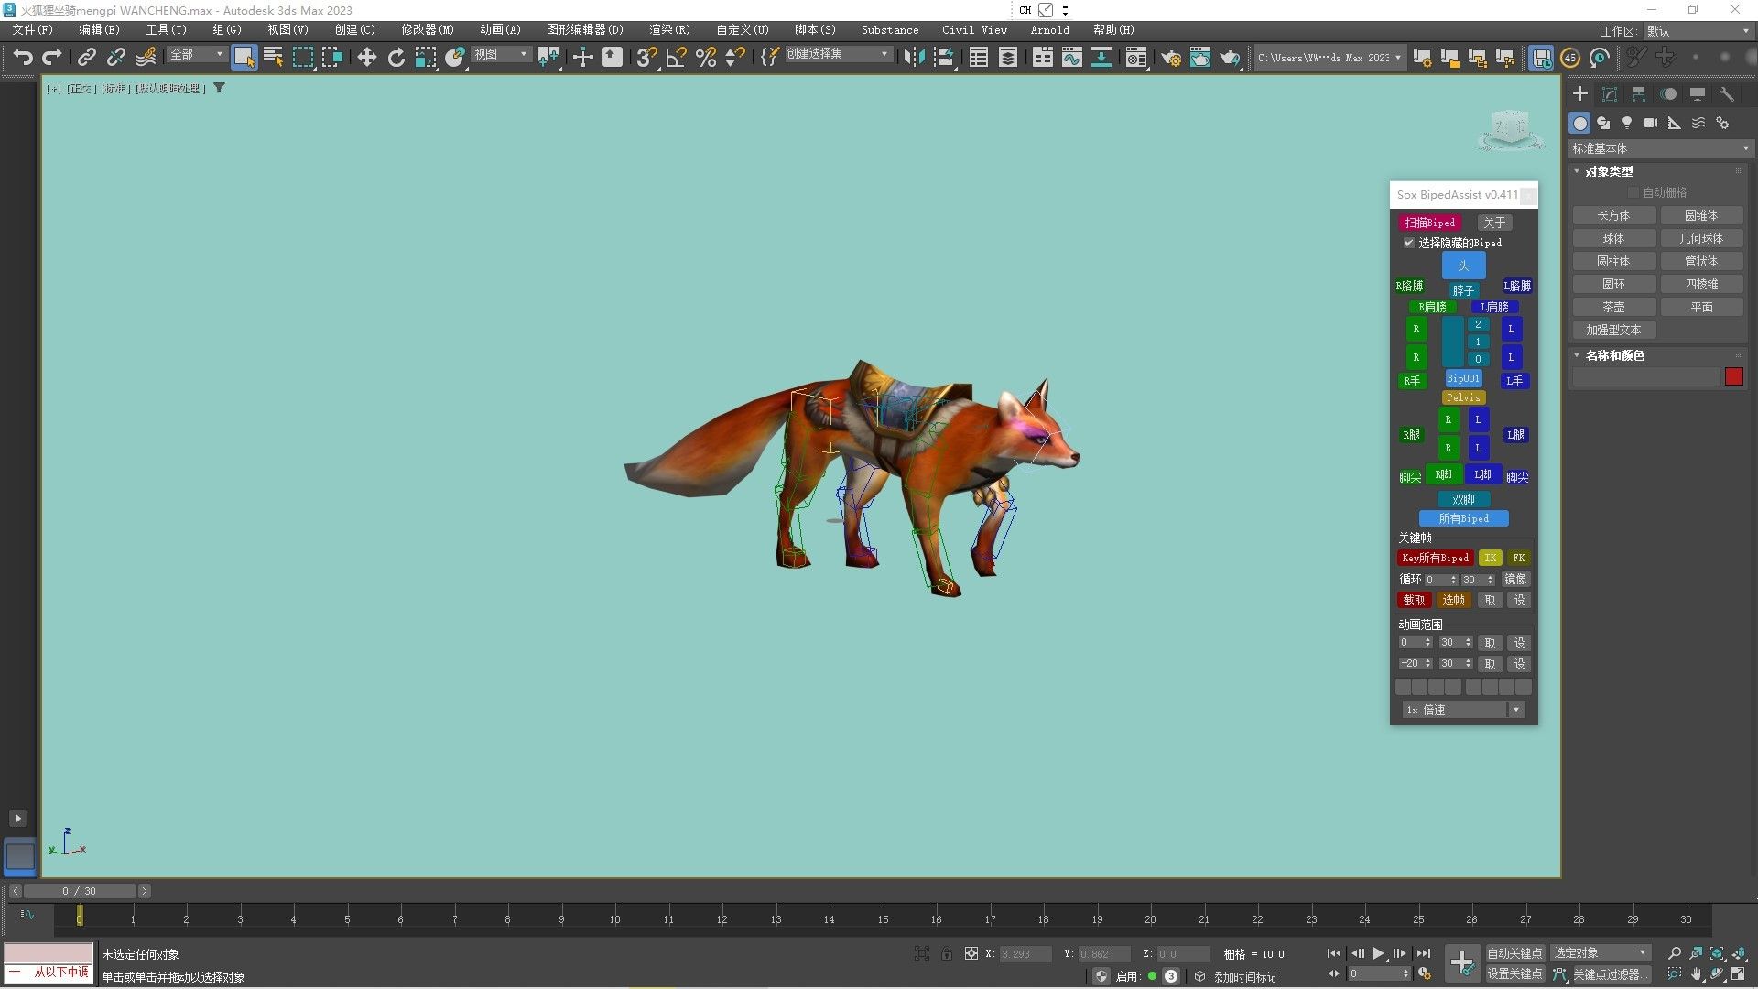Open the selection filter 全部 dropdown

[196, 55]
